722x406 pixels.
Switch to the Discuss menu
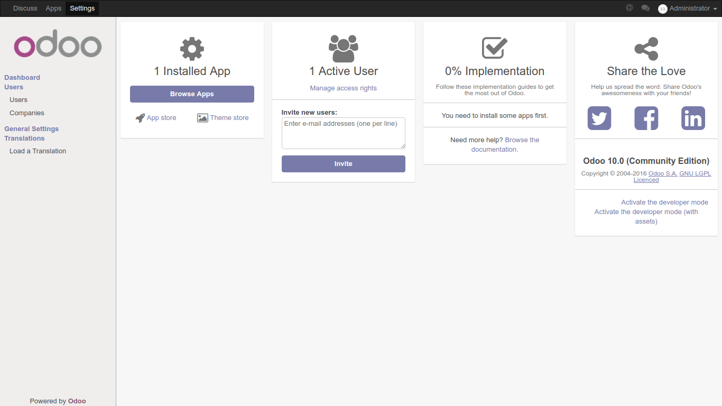[x=25, y=8]
